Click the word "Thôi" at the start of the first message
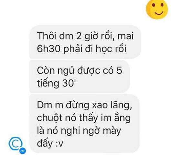178x155 pixels. [x=47, y=36]
